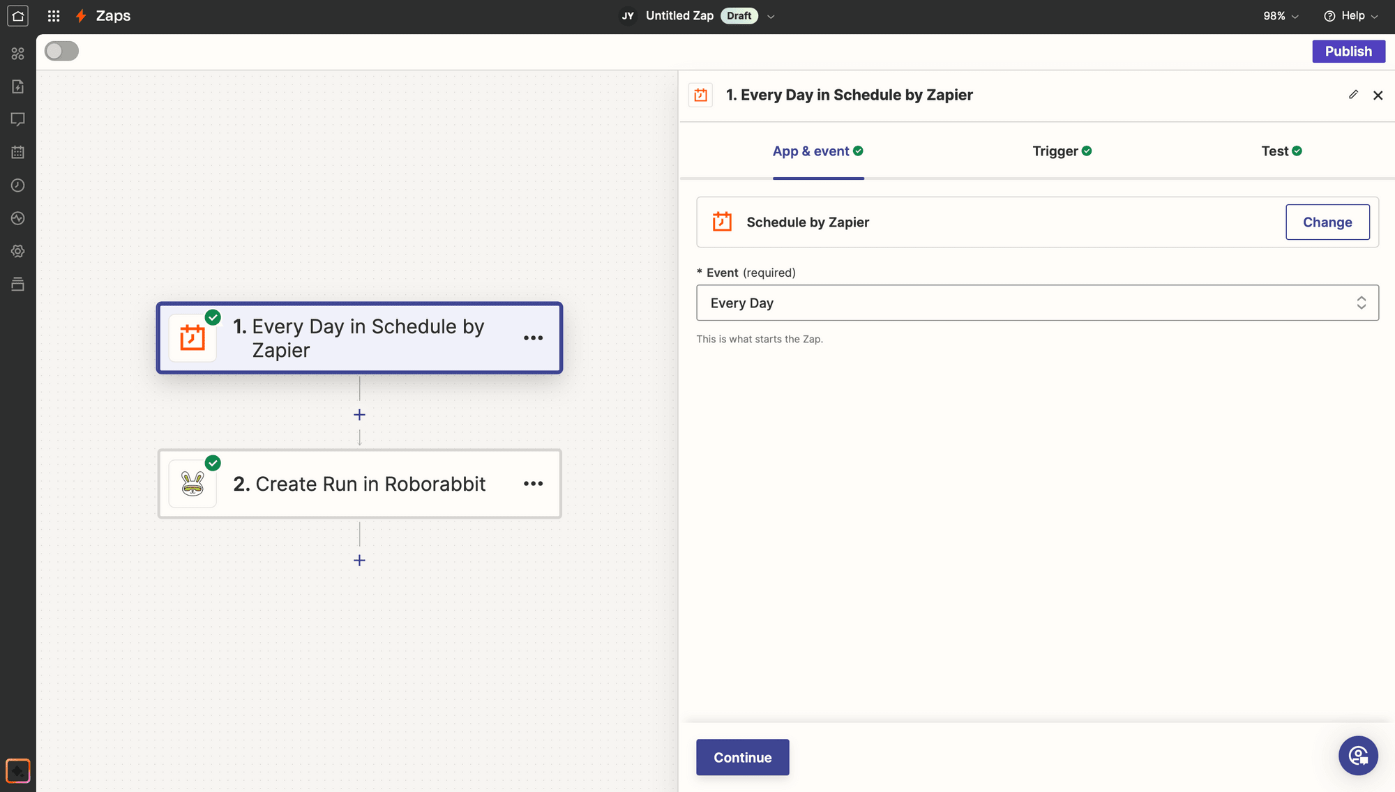Open the version percentage dropdown
This screenshot has height=792, width=1395.
tap(1280, 16)
